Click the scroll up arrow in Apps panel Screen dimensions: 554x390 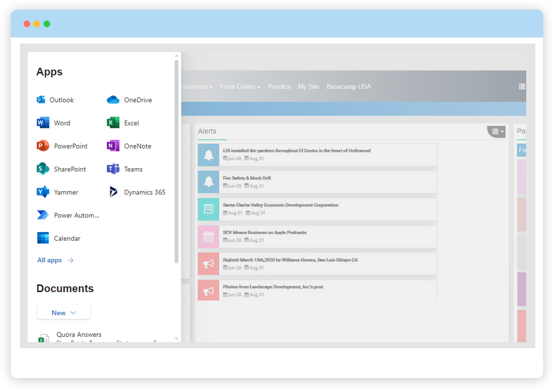[176, 56]
